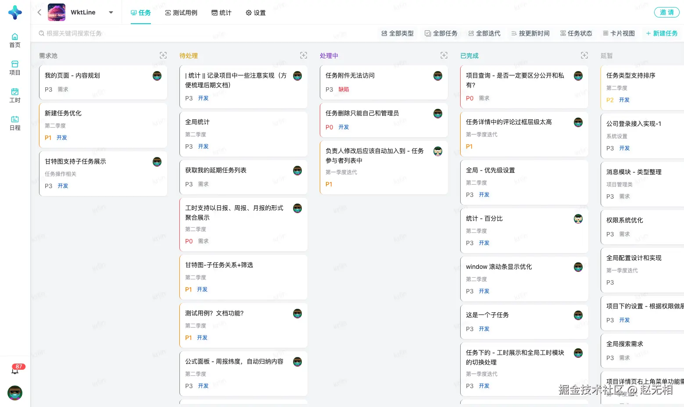Screen dimensions: 684x407
Task: Click assignee avatar on 负责人修改后应该自动加入 card
Action: [438, 151]
